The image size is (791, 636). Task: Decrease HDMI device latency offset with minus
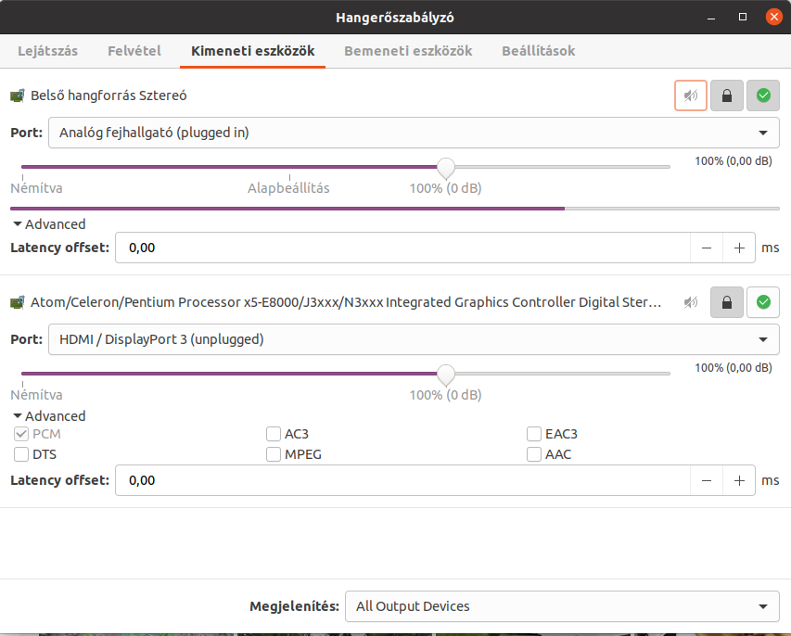tap(707, 480)
